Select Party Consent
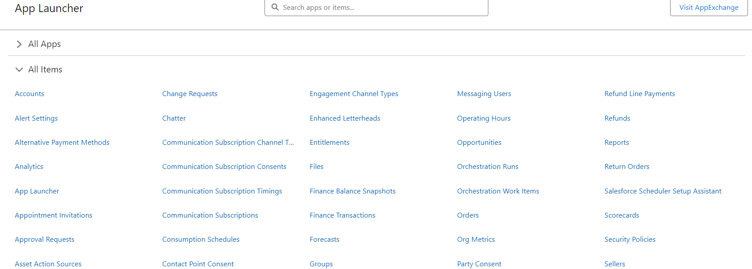The image size is (752, 269). click(479, 264)
